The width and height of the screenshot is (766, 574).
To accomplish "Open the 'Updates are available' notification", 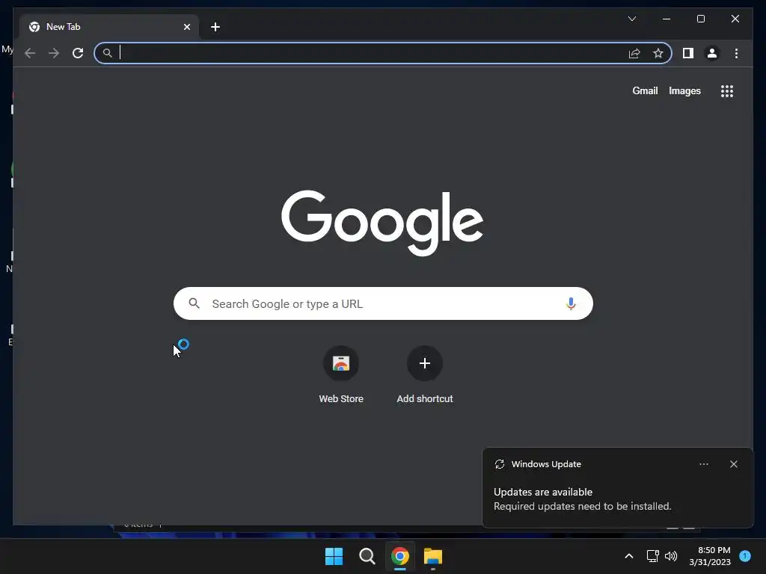I will coord(617,487).
